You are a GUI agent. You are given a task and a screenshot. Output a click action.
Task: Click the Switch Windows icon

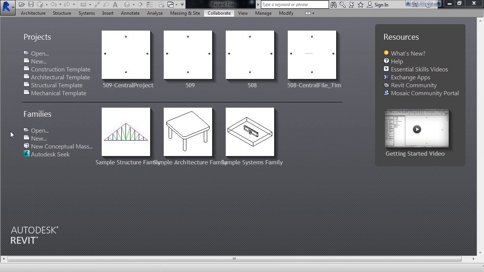171,5
